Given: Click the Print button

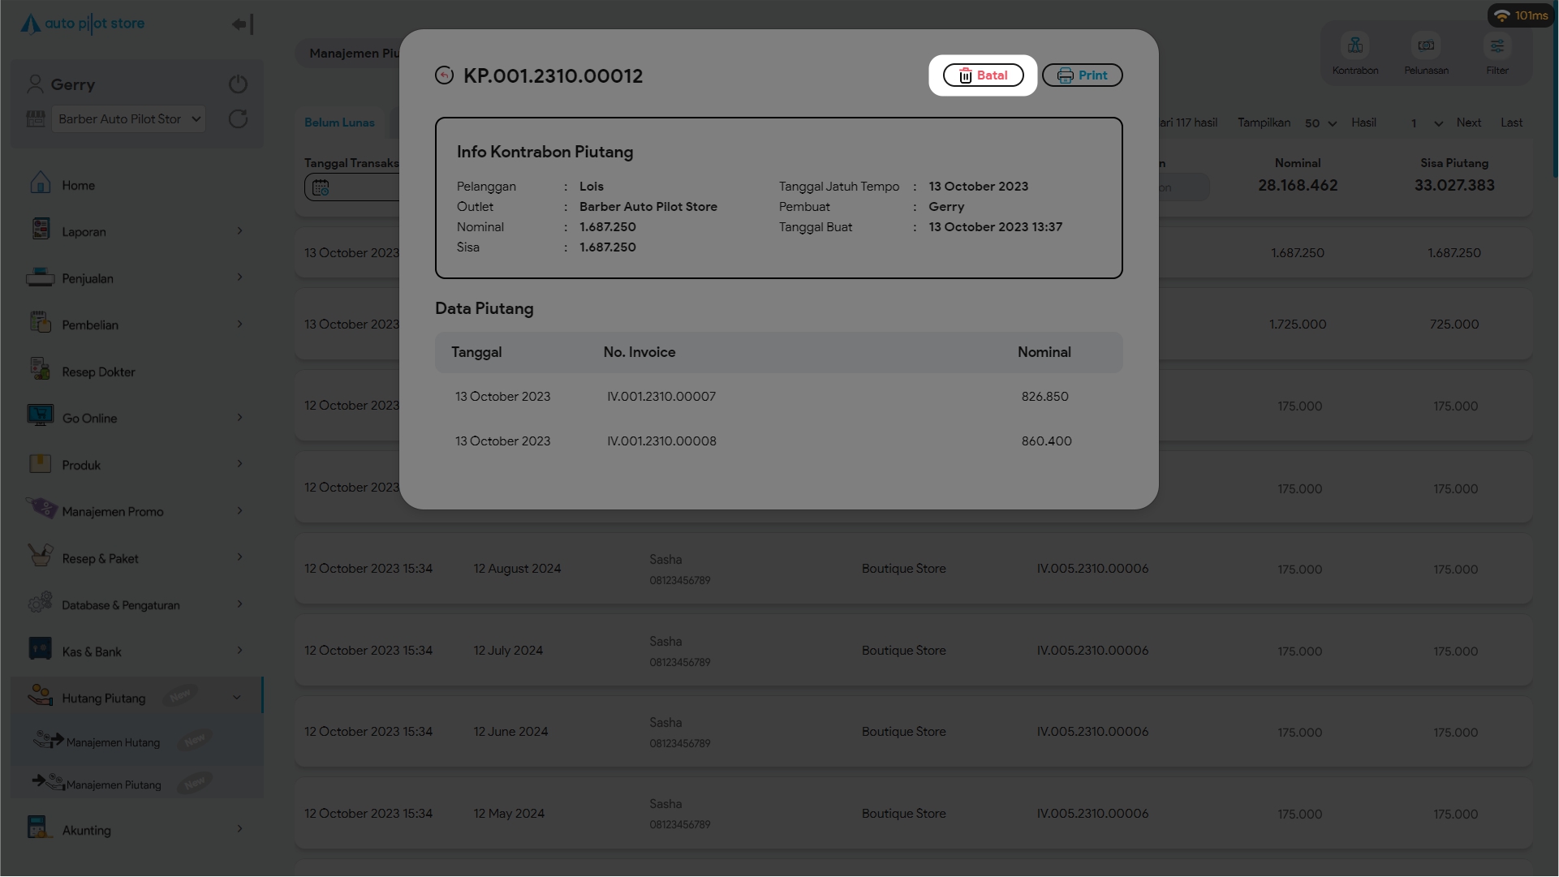Looking at the screenshot, I should coord(1082,75).
